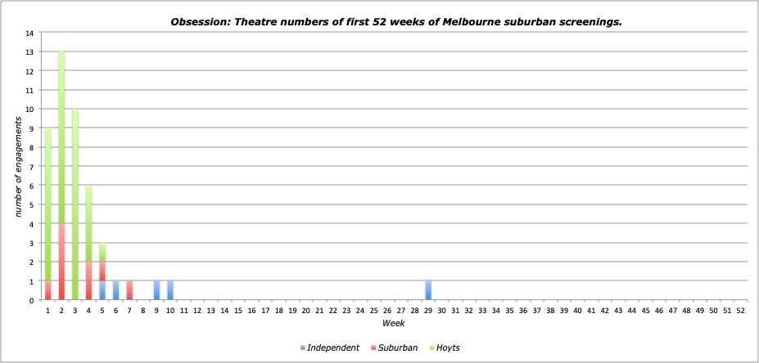Click the green Hoyts bar for week 2
This screenshot has height=363, width=759.
(x=61, y=137)
